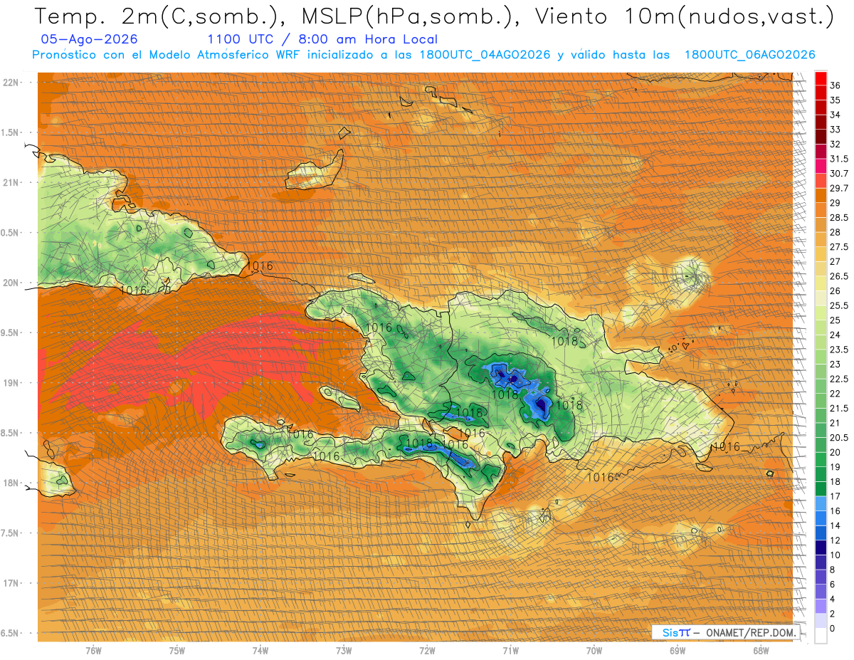Click the '0' legend value
The image size is (854, 660).
pyautogui.click(x=833, y=629)
